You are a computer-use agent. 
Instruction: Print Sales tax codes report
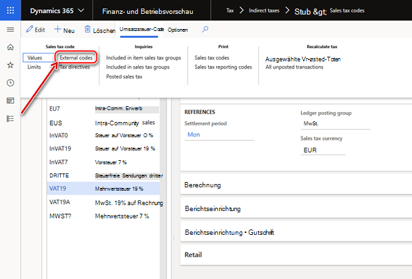(x=212, y=57)
